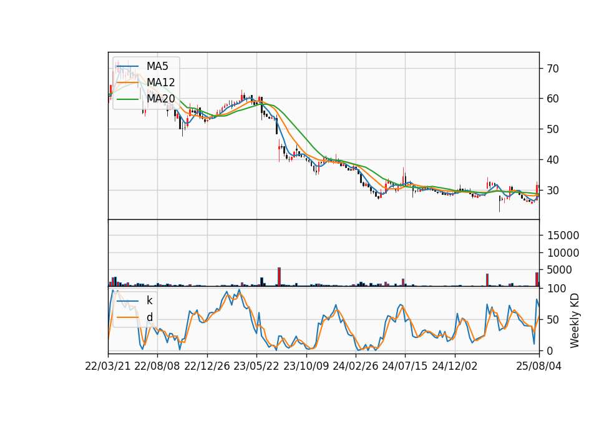Click the 24/07/15 date tick label
Image resolution: width=599 pixels, height=431 pixels.
click(x=405, y=366)
